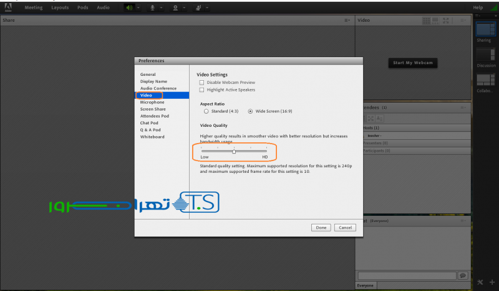
Task: Select Standard (4:3) aspect ratio
Action: 206,112
